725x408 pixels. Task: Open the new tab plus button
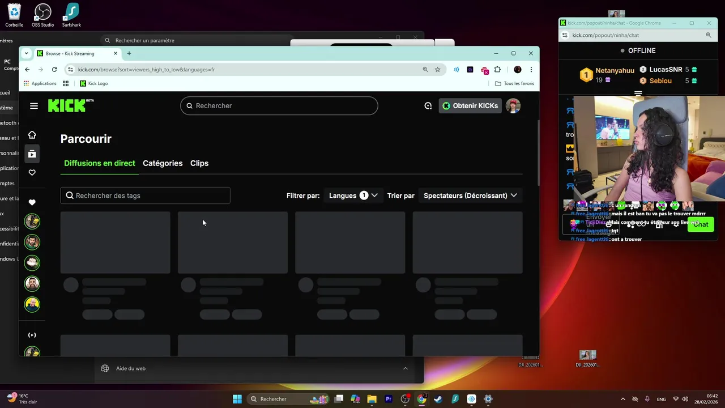(x=129, y=53)
